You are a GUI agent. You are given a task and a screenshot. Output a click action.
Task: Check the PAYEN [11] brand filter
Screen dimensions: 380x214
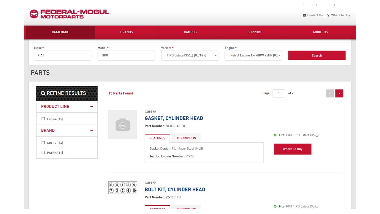[x=43, y=152]
